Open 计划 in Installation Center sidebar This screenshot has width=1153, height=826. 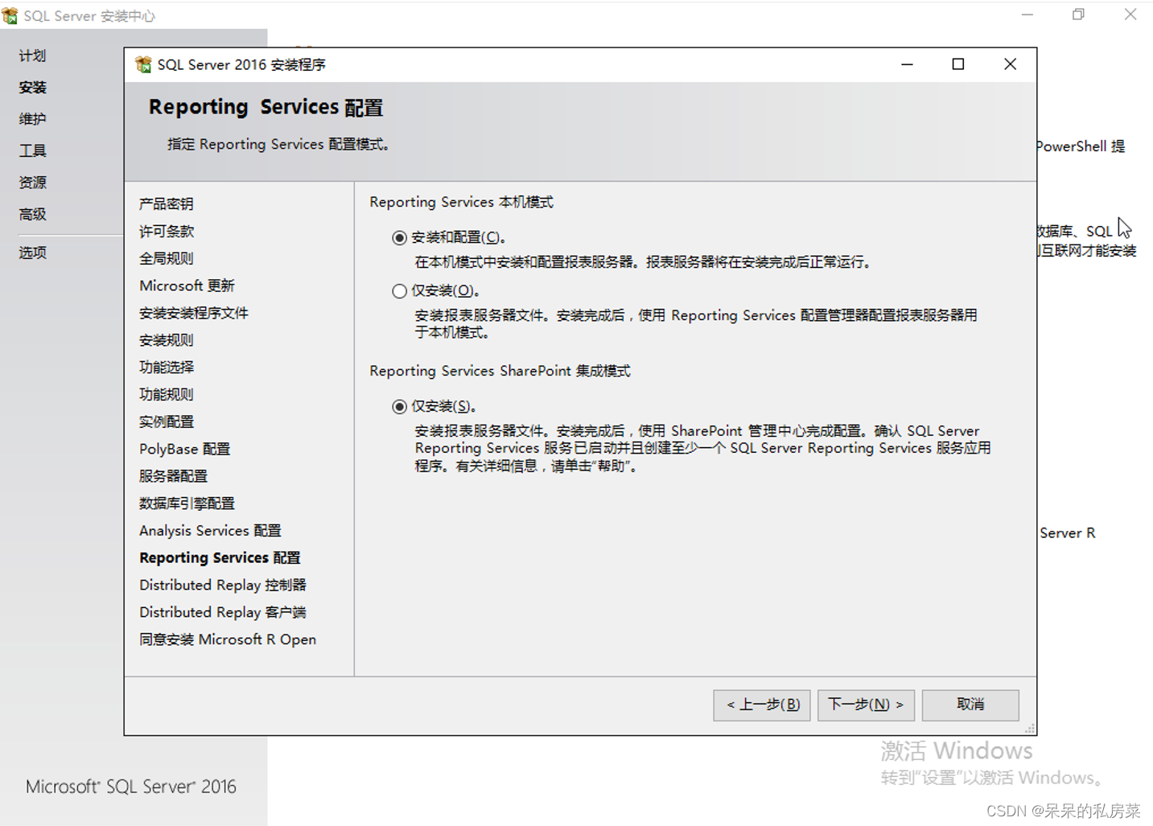(x=33, y=55)
